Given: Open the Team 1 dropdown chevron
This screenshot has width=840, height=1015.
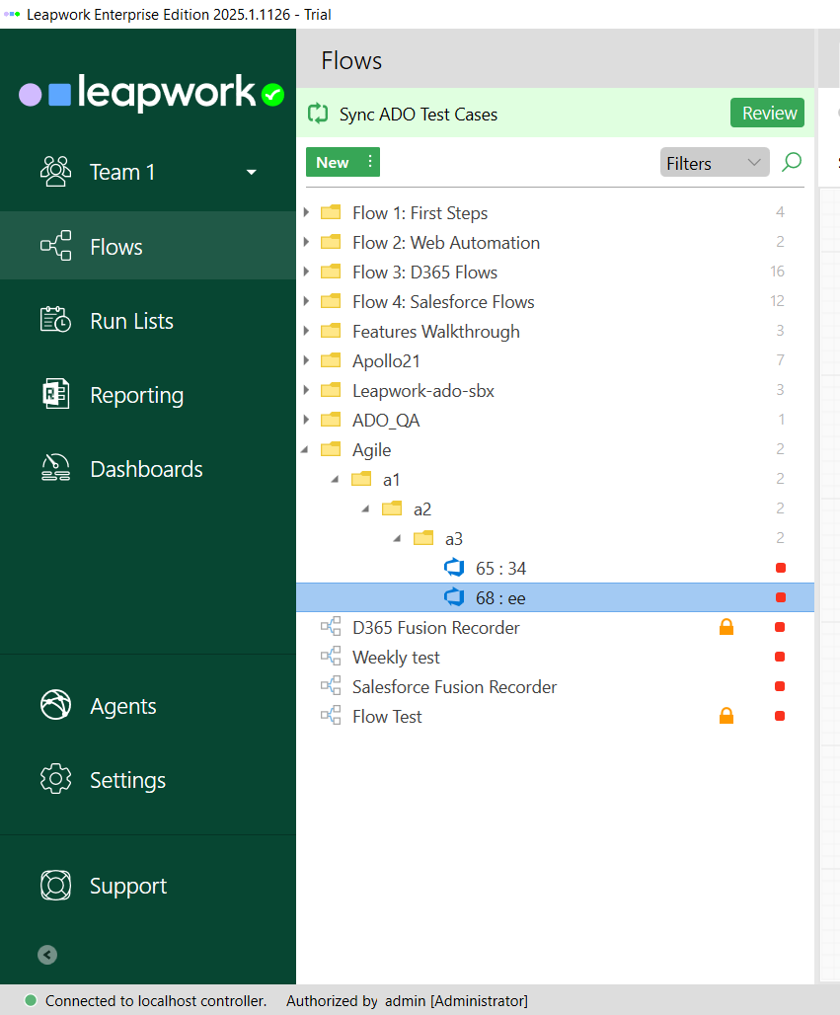Looking at the screenshot, I should coord(251,171).
